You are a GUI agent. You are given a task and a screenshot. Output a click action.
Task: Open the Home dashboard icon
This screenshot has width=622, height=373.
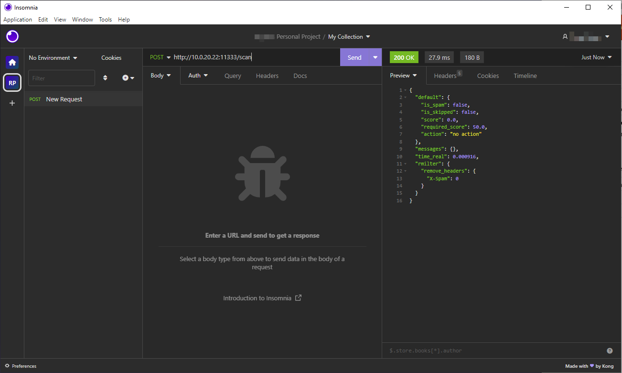12,62
